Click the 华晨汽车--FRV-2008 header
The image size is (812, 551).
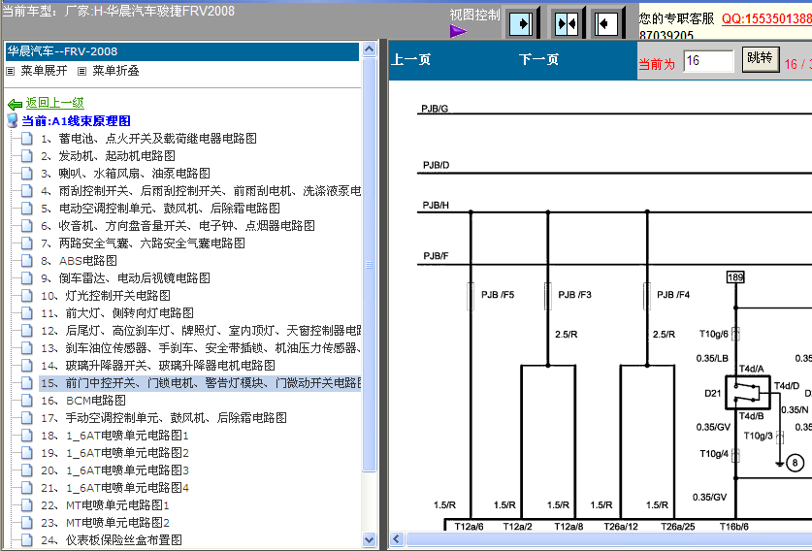click(x=182, y=51)
